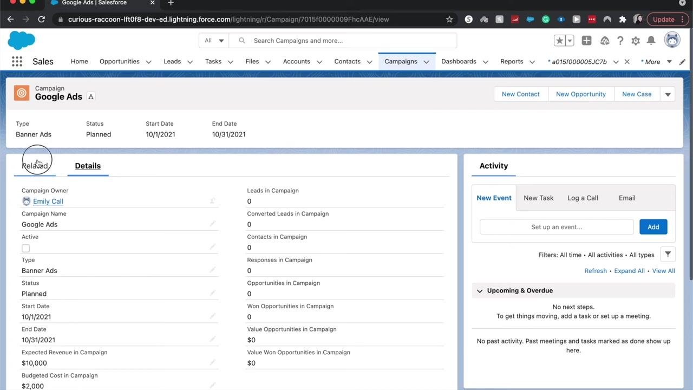Click the orange Campaign target icon
The width and height of the screenshot is (693, 390).
[x=22, y=93]
